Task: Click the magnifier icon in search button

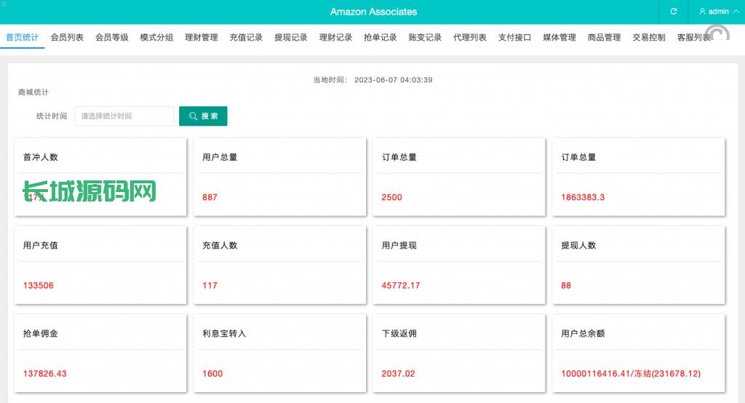Action: coord(193,116)
